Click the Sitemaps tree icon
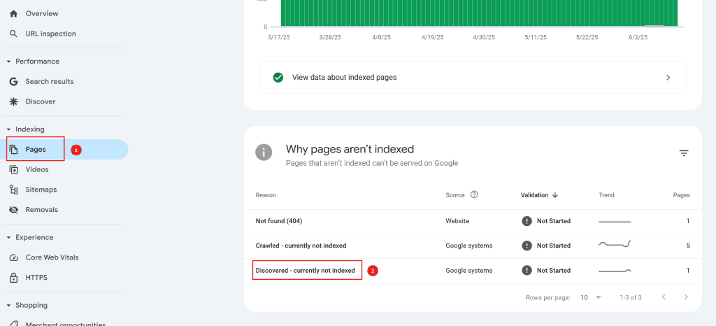The width and height of the screenshot is (716, 326). [14, 190]
